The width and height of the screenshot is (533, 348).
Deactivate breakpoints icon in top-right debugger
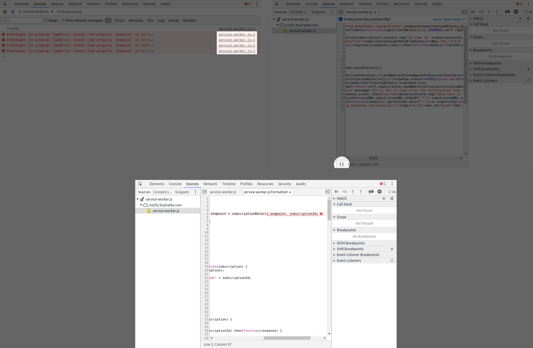point(507,12)
